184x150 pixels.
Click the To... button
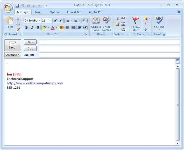click(30, 42)
